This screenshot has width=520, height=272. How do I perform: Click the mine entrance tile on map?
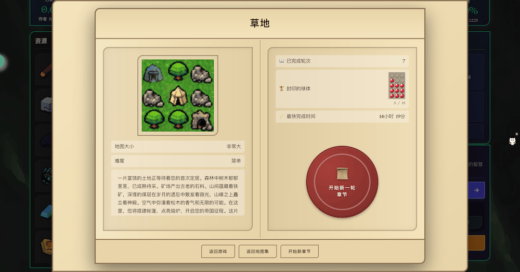pyautogui.click(x=202, y=120)
